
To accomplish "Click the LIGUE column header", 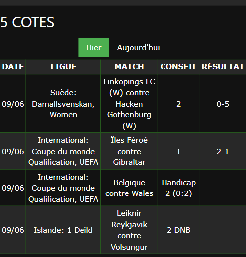I will [63, 67].
